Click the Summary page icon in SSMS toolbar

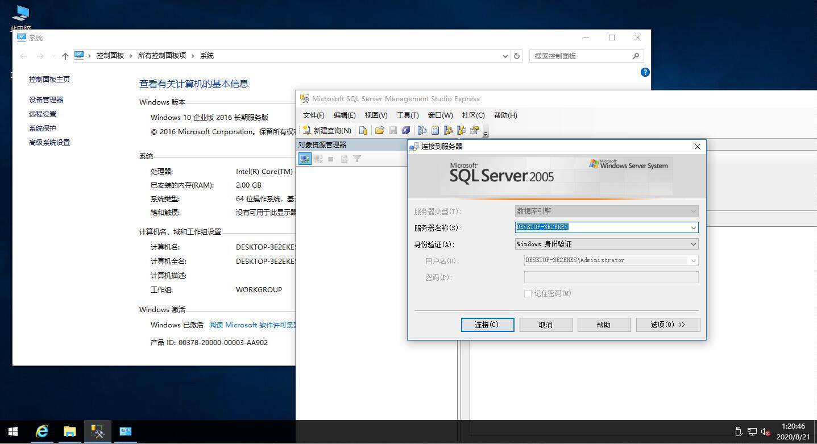coord(436,130)
